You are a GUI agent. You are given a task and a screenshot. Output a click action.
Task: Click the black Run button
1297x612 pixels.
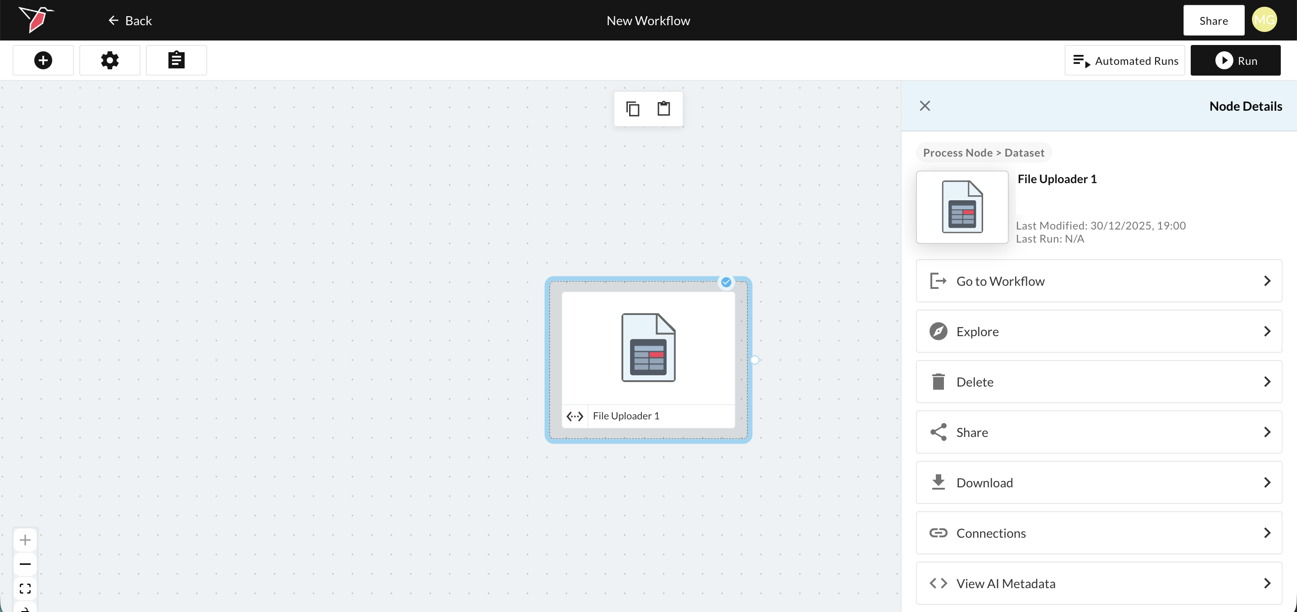1235,60
